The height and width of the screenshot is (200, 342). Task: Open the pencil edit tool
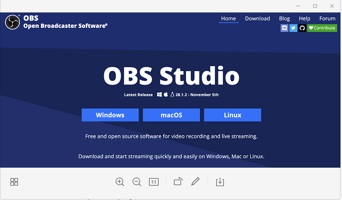tap(195, 182)
